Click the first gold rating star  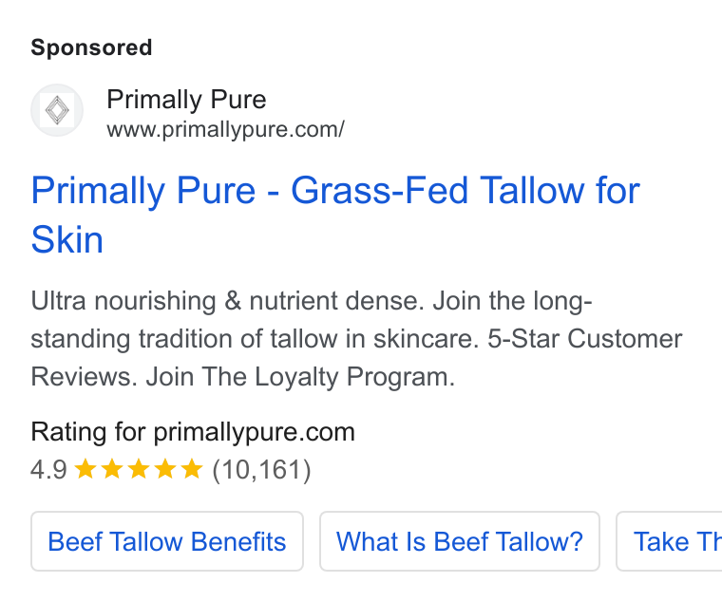point(85,469)
